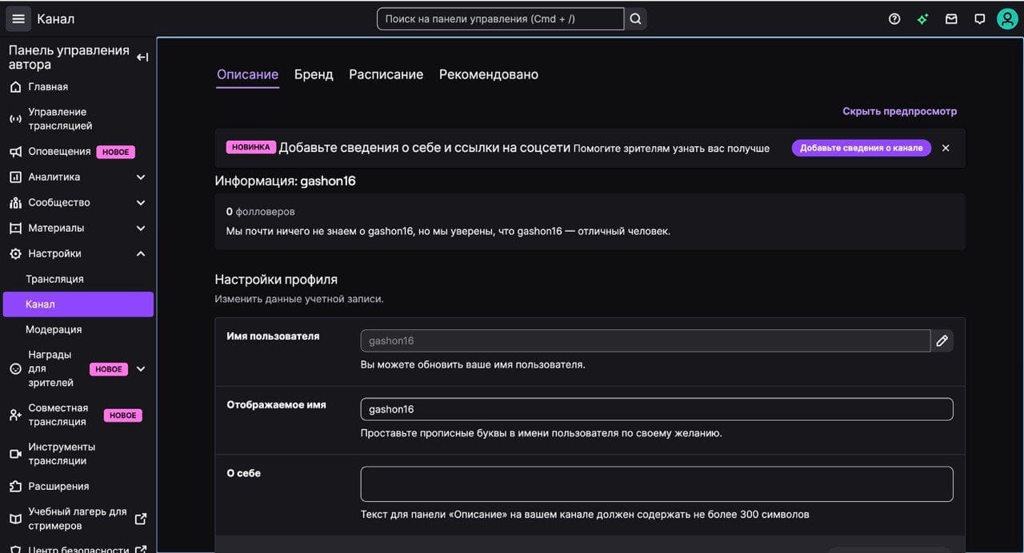Expand the Материалы section
This screenshot has width=1024, height=553.
click(141, 228)
